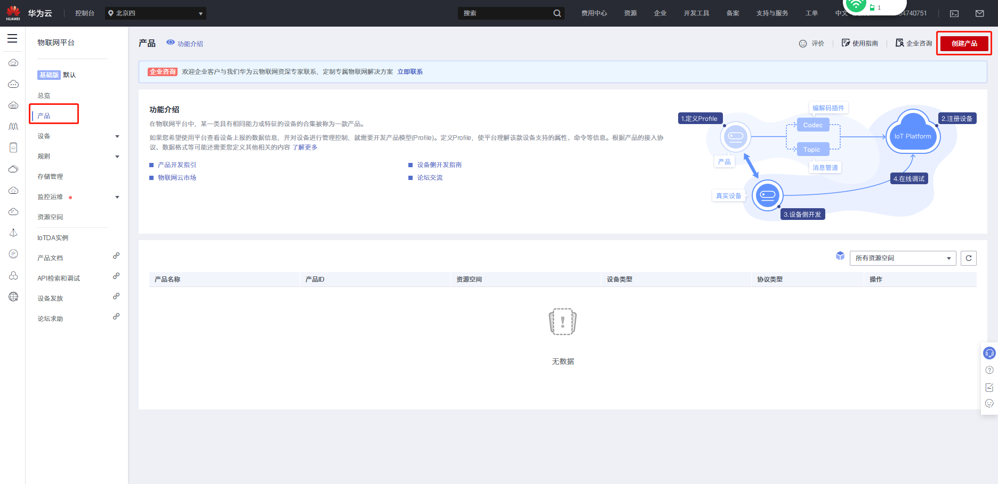998x484 pixels.
Task: Click the external link icon beside API检索和调试
Action: point(116,276)
